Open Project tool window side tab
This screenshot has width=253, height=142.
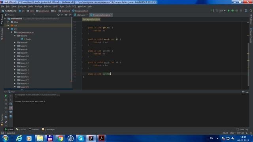[2, 19]
